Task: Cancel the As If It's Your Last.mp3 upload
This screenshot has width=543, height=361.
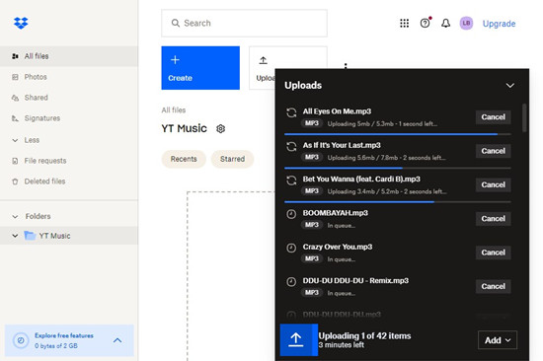Action: (x=493, y=151)
